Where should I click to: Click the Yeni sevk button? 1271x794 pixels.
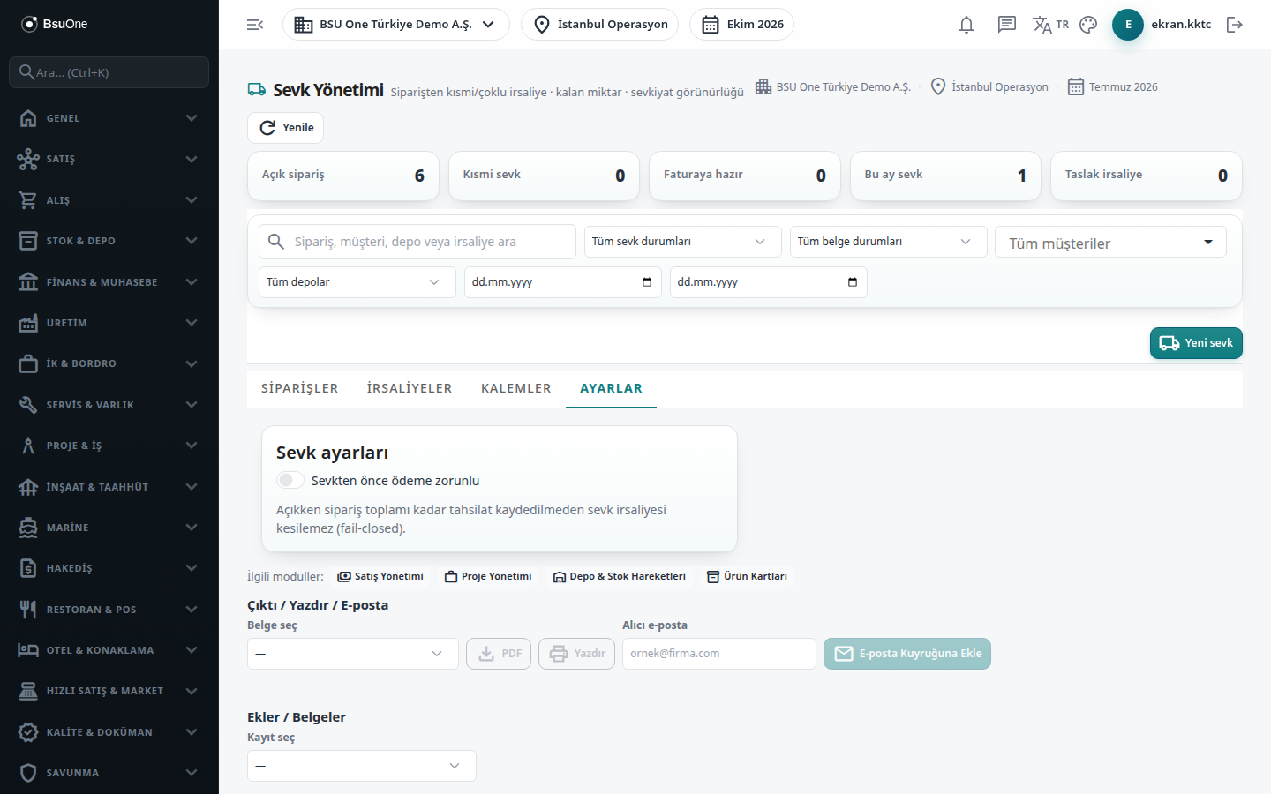click(x=1196, y=343)
